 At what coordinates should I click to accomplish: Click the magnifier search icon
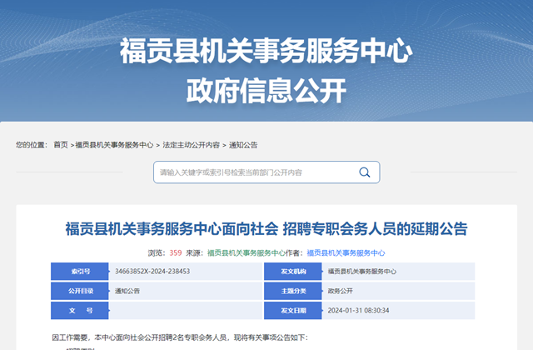(x=365, y=172)
